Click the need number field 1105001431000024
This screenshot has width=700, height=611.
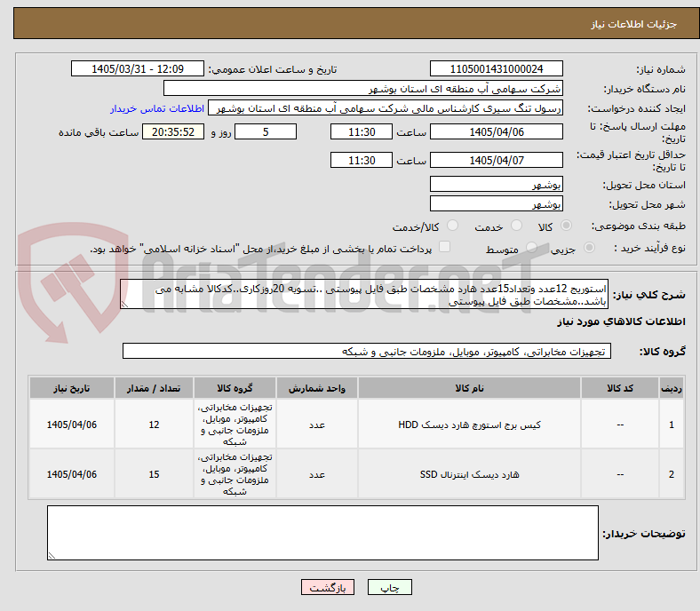497,68
